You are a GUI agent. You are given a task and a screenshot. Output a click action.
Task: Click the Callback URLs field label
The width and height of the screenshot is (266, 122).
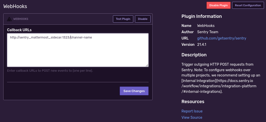(x=19, y=30)
